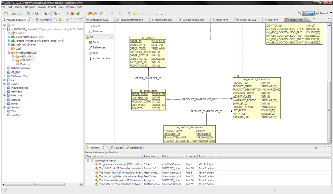Screen dimensions: 333x194
Task: Switch to the Hierarchy view tab
Action: tap(44, 20)
